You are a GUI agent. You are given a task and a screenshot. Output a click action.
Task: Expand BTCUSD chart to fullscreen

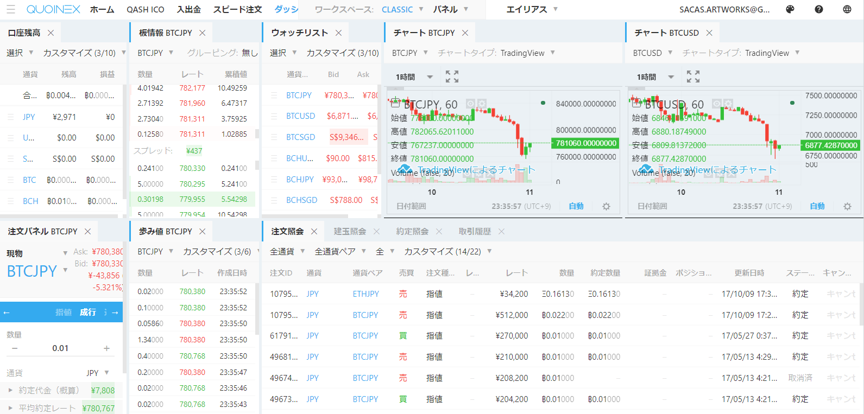[693, 77]
